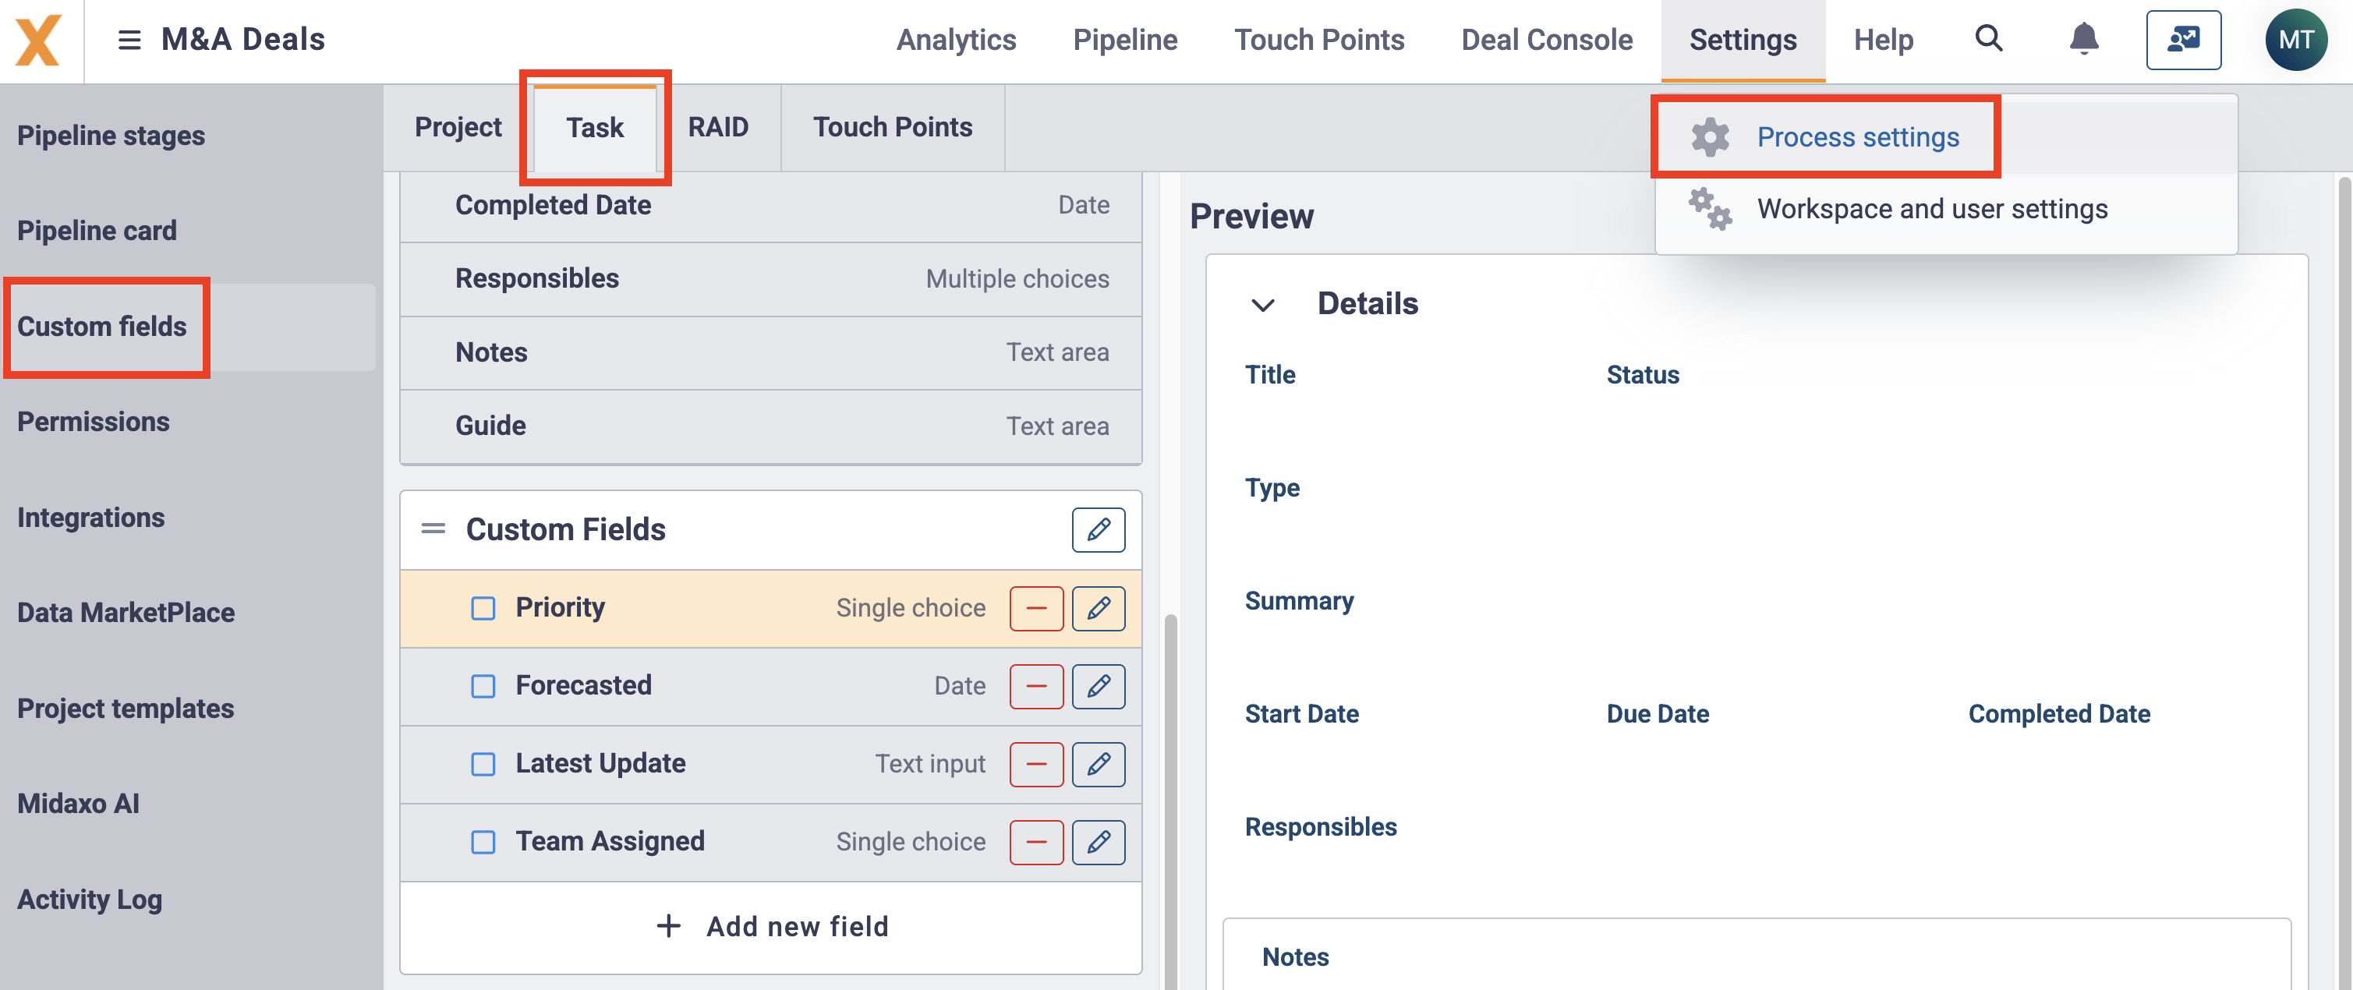The height and width of the screenshot is (990, 2353).
Task: Go to Integrations in the sidebar
Action: 90,518
